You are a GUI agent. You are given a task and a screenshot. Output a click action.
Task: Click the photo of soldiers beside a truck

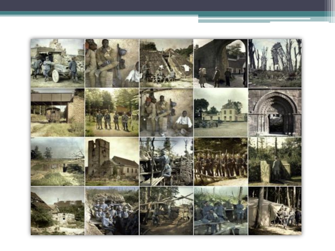point(57,63)
